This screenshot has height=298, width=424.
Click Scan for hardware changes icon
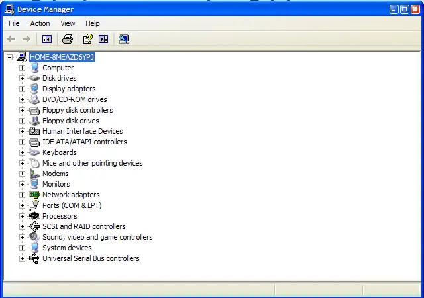(x=124, y=40)
